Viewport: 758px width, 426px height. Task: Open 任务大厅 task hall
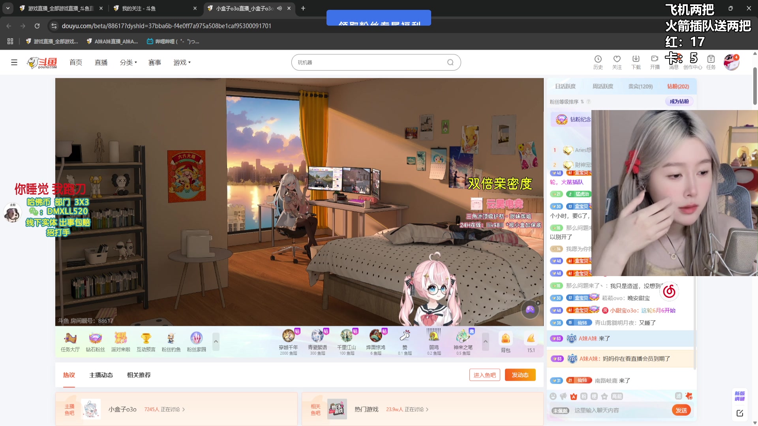click(70, 342)
